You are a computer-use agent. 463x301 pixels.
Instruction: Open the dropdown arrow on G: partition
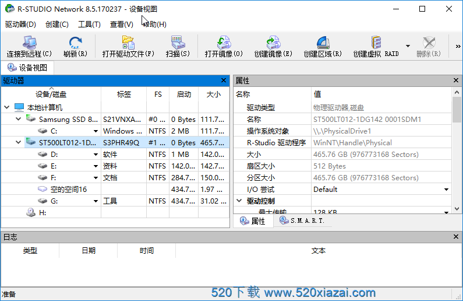96,201
